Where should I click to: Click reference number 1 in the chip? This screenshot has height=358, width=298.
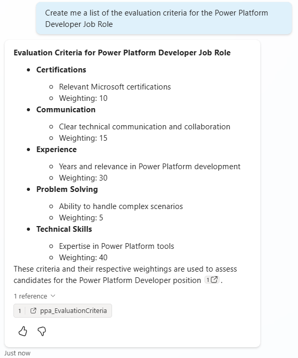tap(20, 311)
